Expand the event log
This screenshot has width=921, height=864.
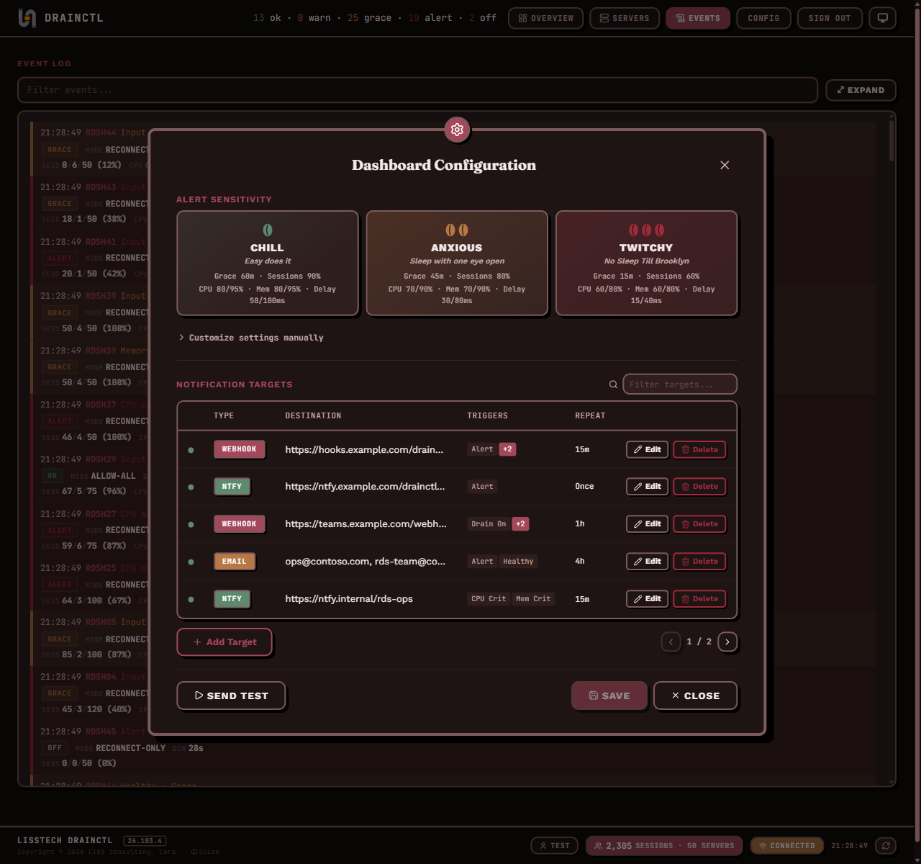pyautogui.click(x=861, y=90)
